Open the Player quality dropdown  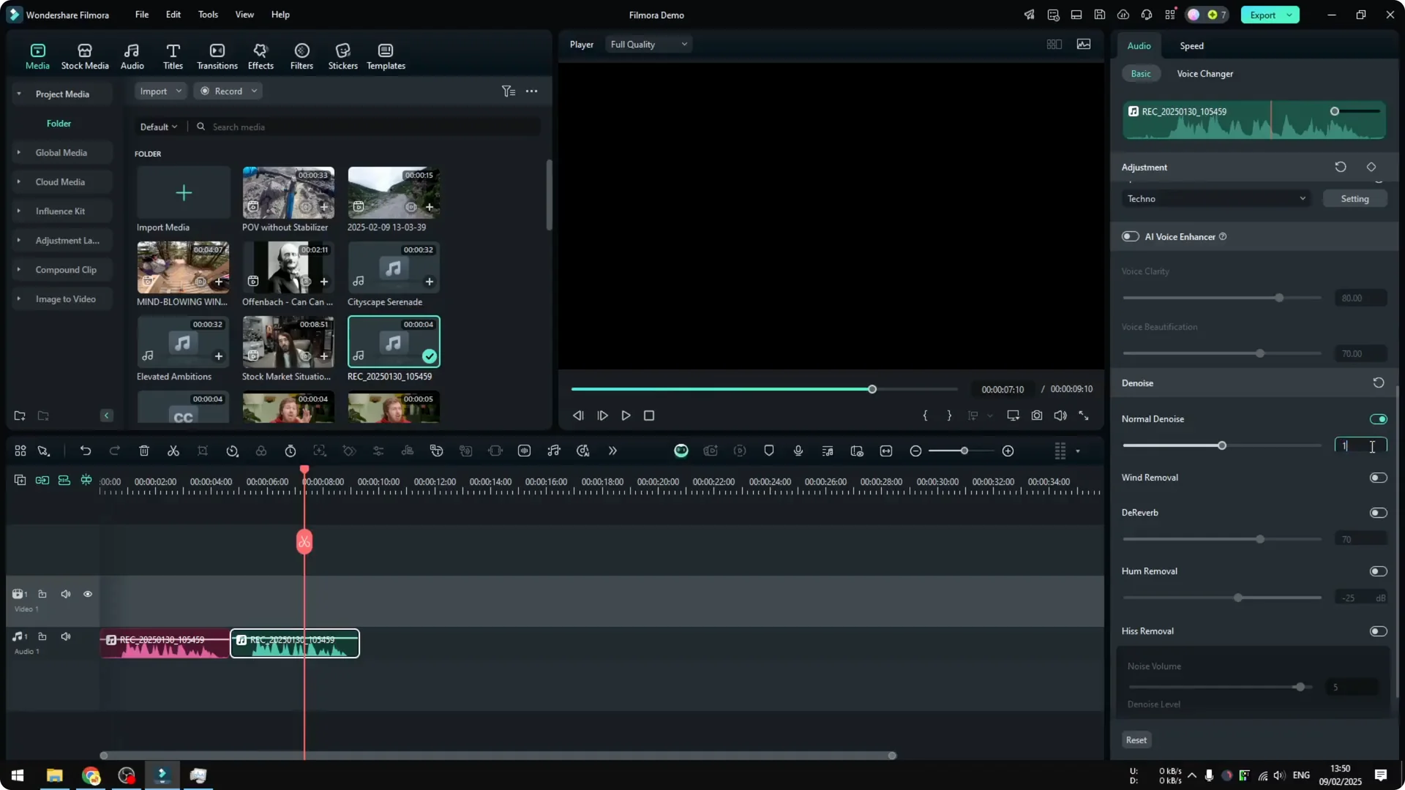point(648,44)
